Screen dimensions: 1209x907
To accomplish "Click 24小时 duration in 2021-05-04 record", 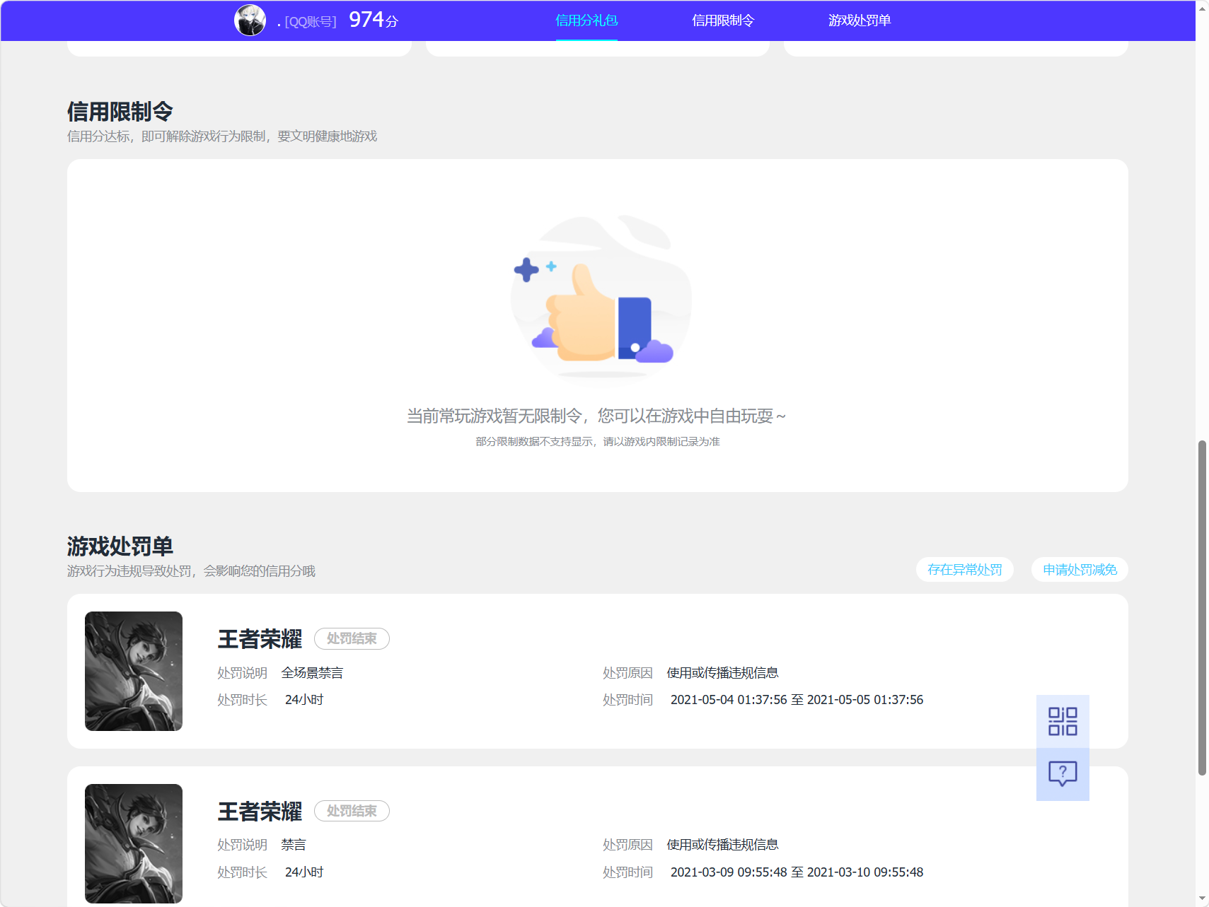I will coord(304,699).
